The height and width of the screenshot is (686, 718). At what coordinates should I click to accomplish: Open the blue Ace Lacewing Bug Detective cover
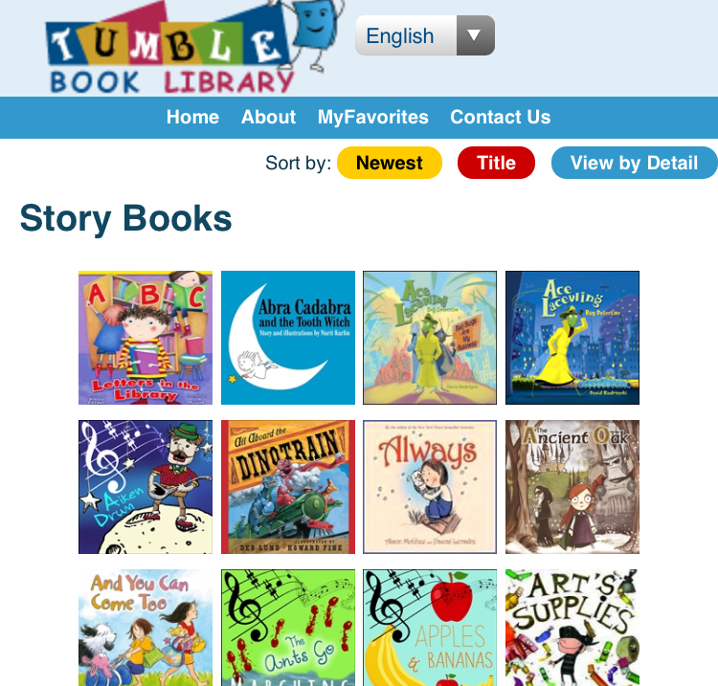[572, 338]
